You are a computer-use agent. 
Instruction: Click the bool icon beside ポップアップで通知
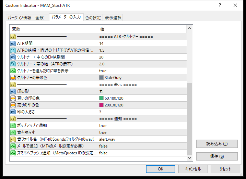coord(13,126)
